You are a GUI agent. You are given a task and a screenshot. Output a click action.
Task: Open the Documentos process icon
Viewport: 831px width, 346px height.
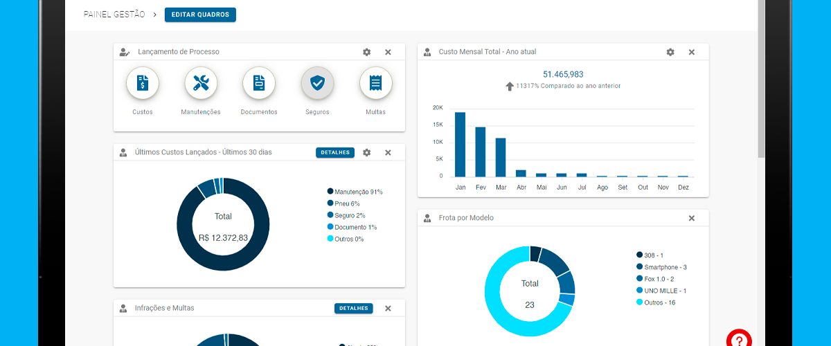(259, 84)
